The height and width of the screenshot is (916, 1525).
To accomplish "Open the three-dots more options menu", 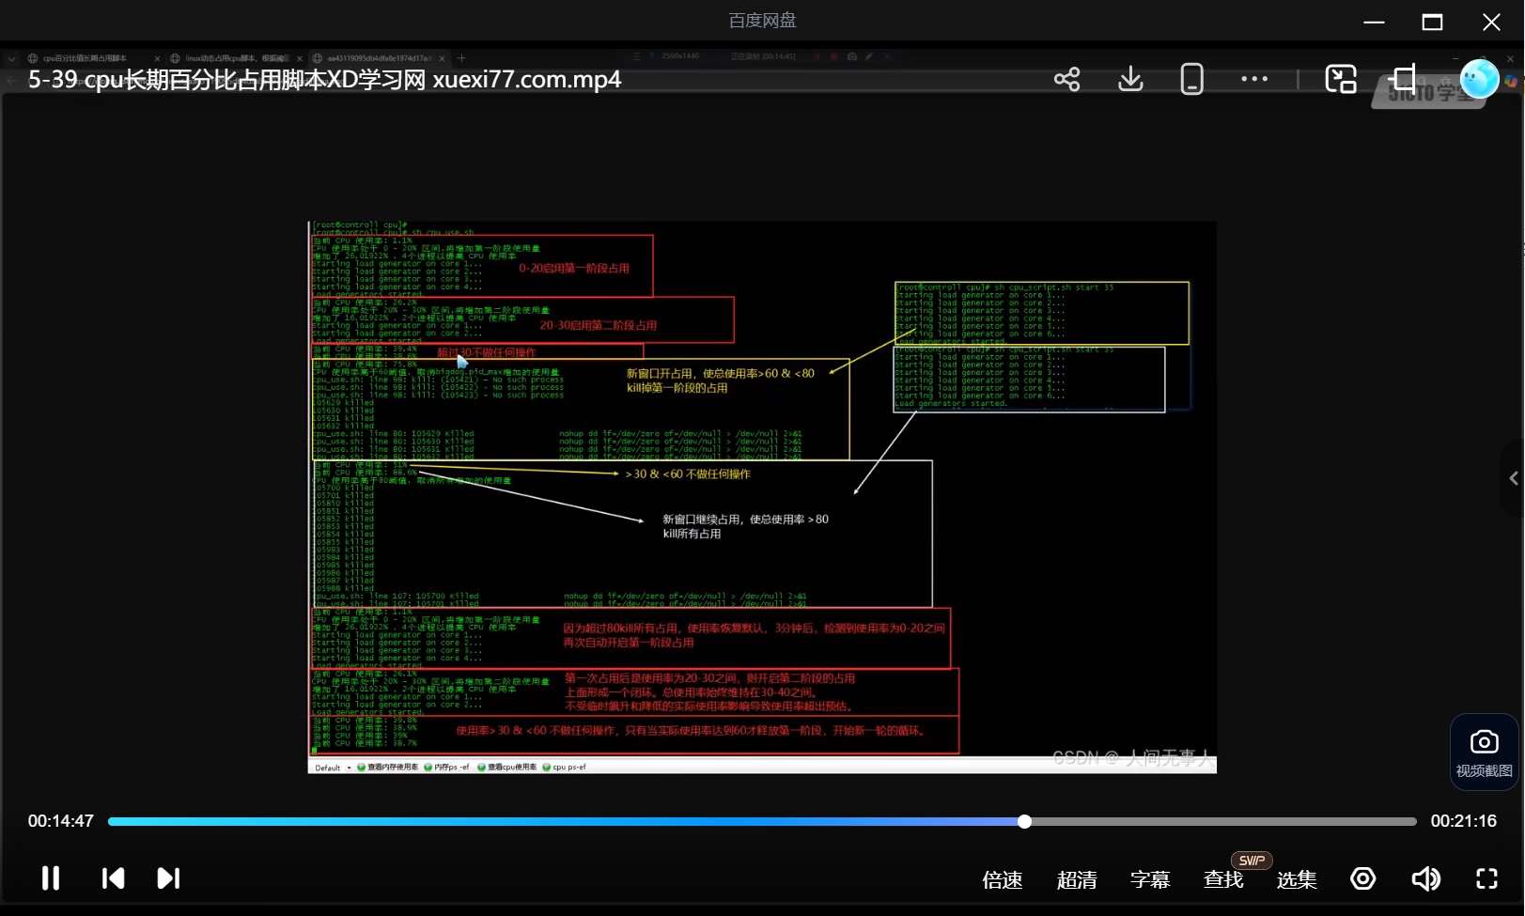I will [1254, 80].
